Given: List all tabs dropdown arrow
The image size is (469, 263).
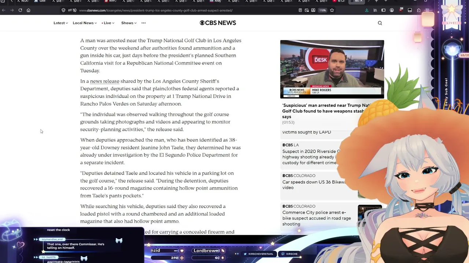Looking at the screenshot, I should [386, 1].
